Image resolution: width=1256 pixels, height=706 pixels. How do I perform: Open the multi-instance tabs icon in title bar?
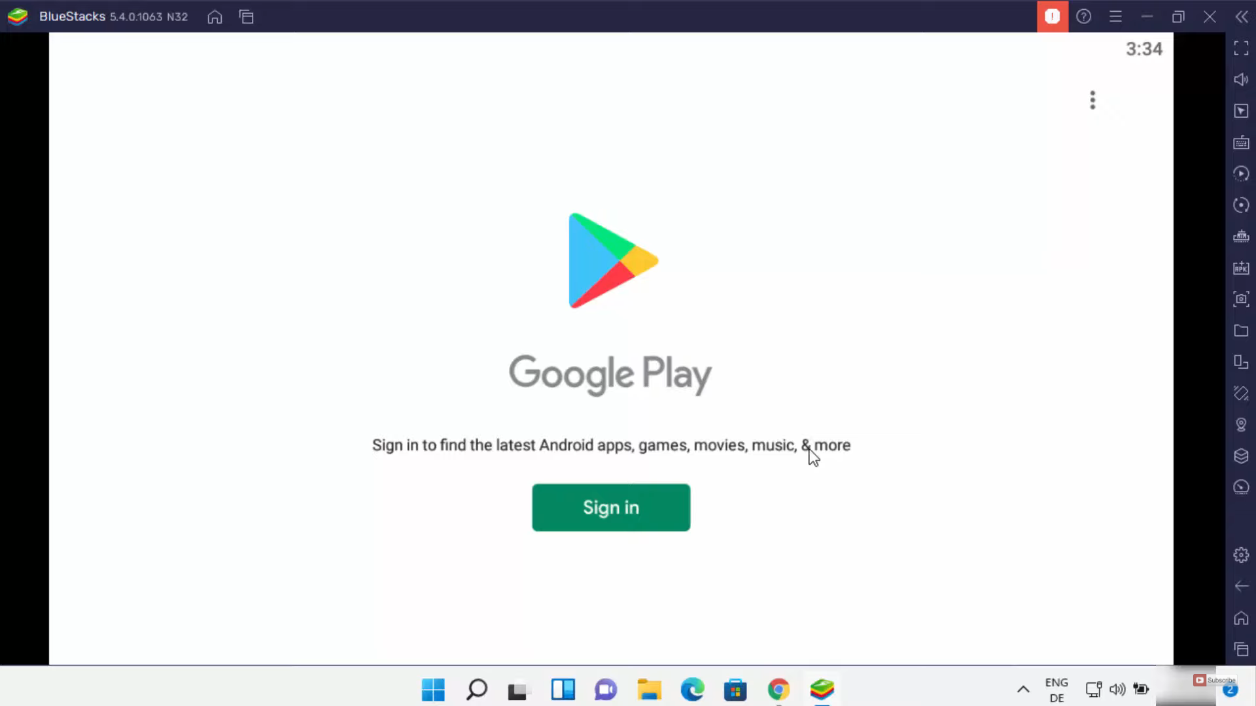tap(247, 17)
